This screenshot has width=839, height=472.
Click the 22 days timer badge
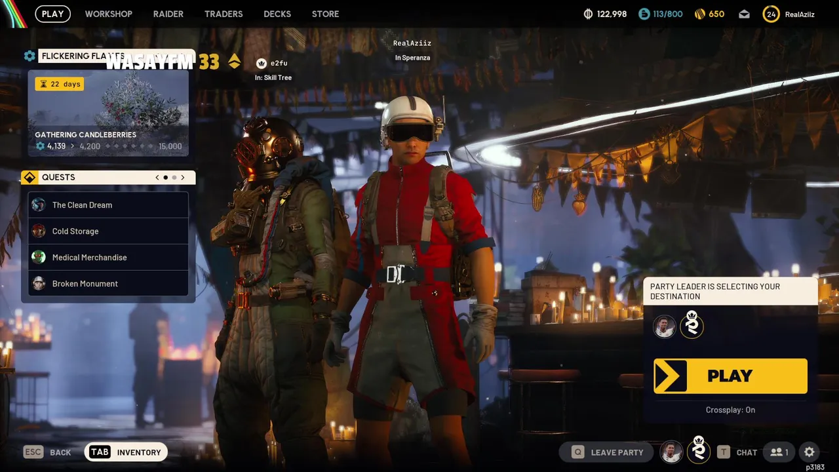pos(60,84)
